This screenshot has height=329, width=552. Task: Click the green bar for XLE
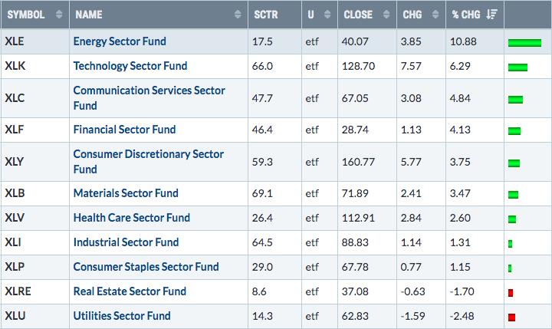click(524, 42)
